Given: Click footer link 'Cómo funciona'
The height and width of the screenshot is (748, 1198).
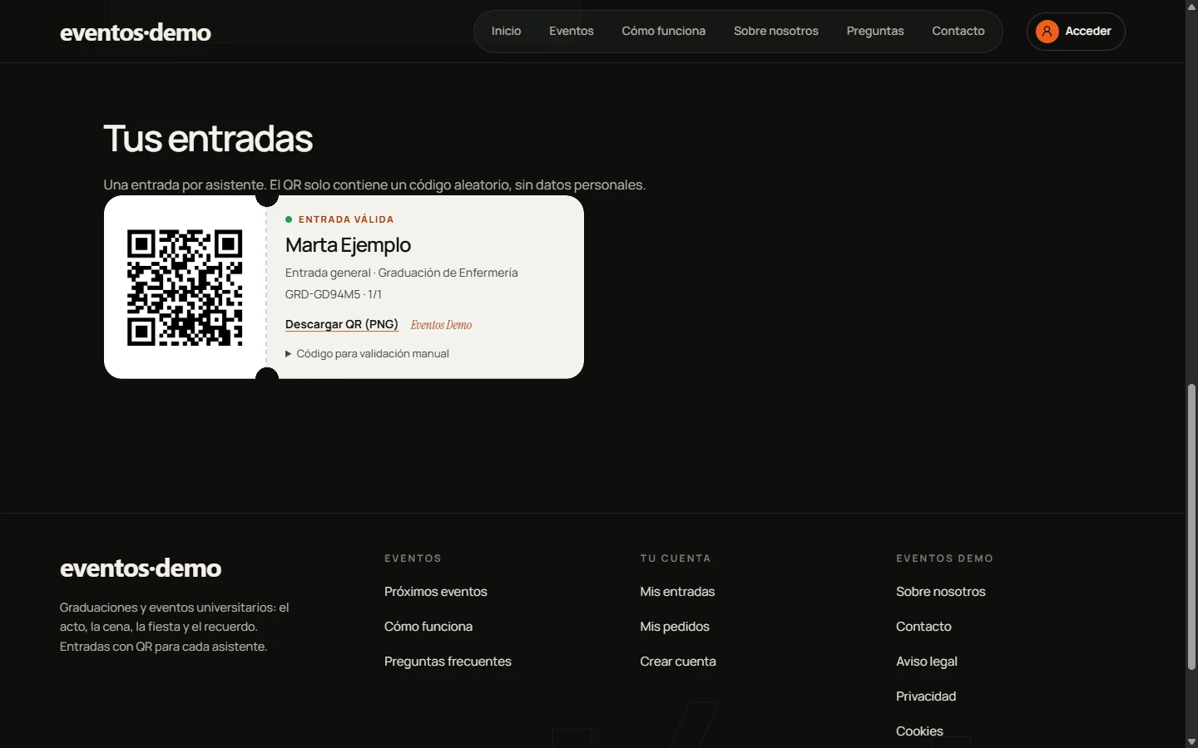Looking at the screenshot, I should pos(428,627).
